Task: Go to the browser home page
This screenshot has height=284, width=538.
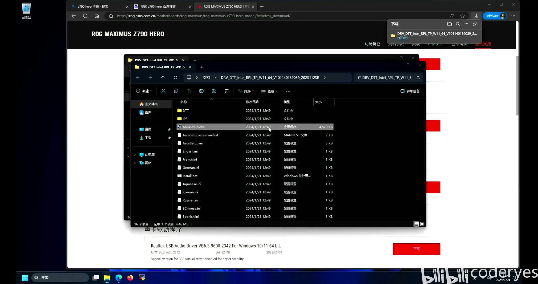Action: coord(97,16)
